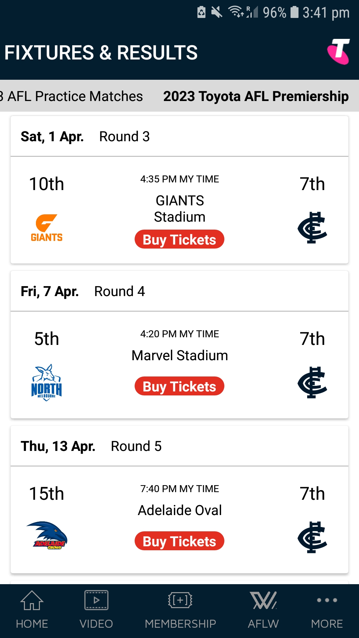Buy Tickets for the Adelaide Oval match

click(179, 541)
